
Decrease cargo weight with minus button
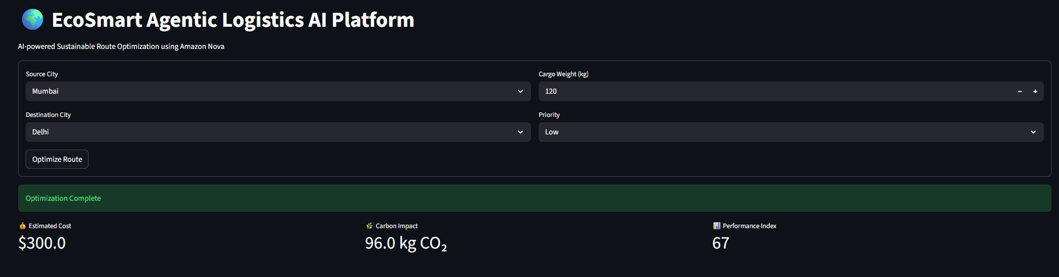pos(1020,91)
